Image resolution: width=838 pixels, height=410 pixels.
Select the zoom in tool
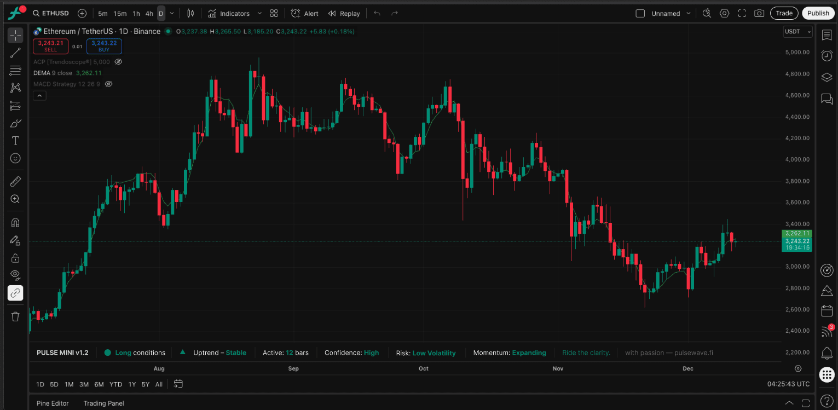(x=15, y=199)
